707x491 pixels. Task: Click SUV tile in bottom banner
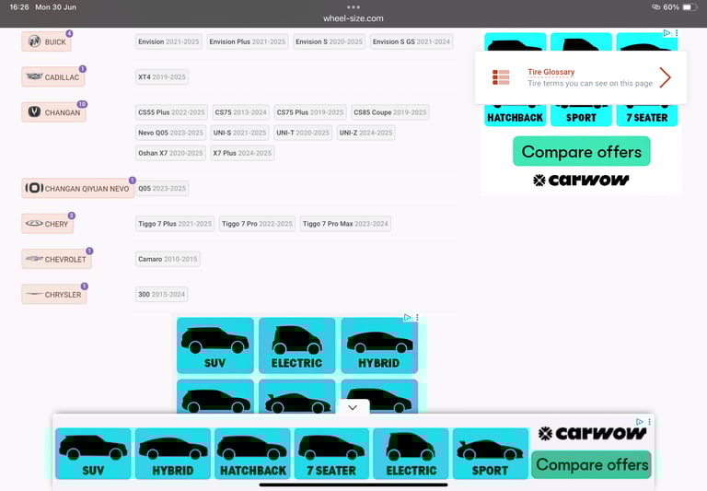93,453
